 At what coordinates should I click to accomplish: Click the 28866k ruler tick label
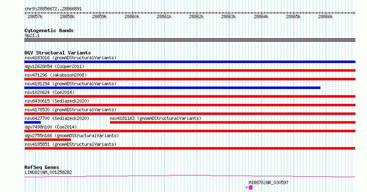pos(325,16)
